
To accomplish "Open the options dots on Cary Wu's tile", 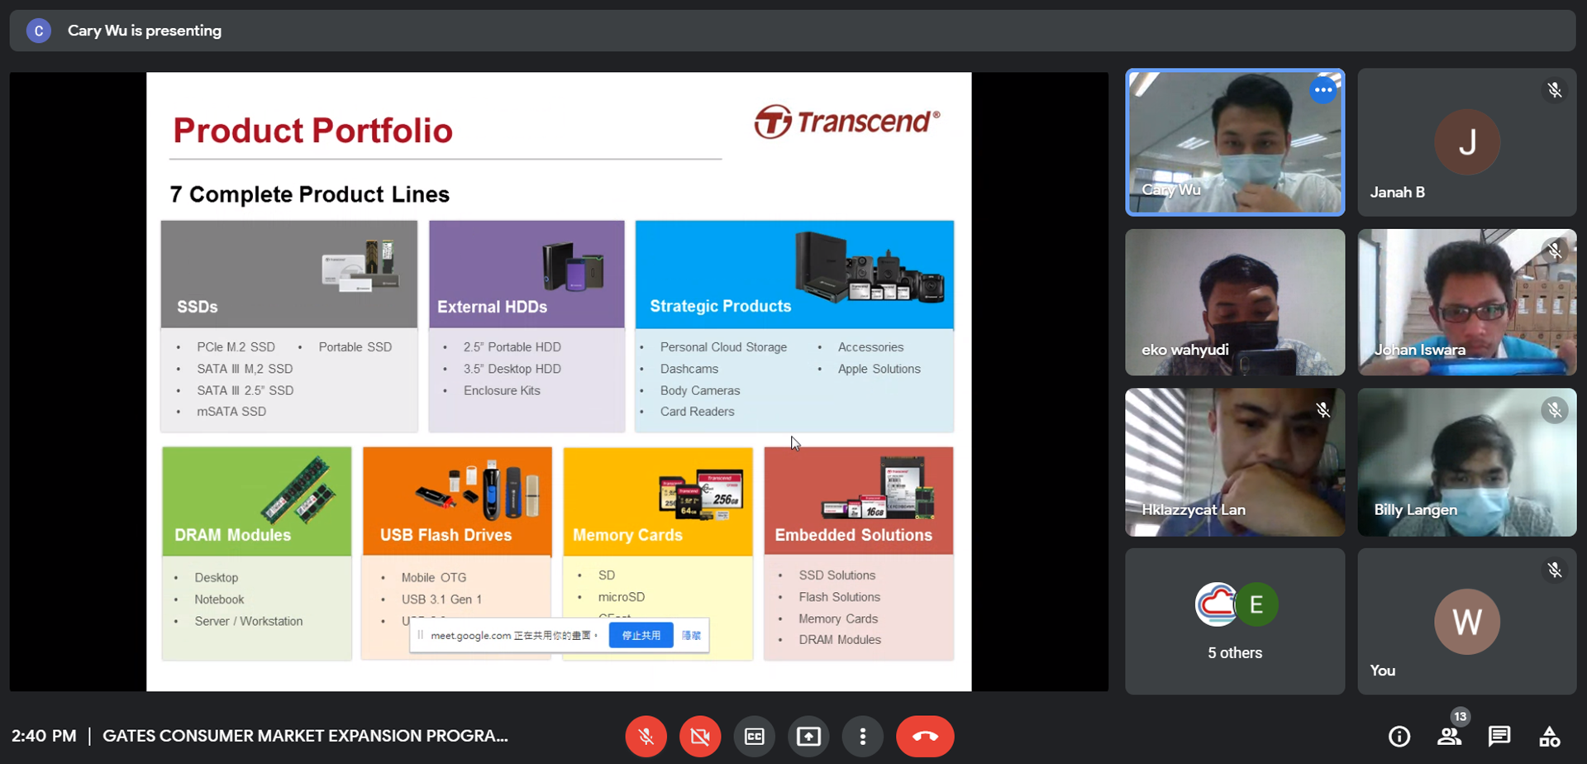I will [x=1323, y=89].
